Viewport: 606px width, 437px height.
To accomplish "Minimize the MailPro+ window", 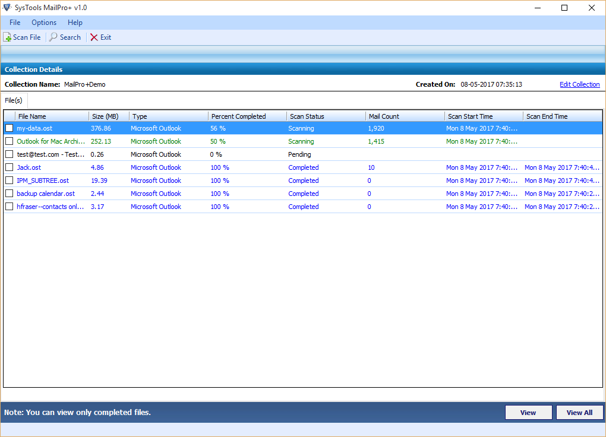I will tap(537, 8).
